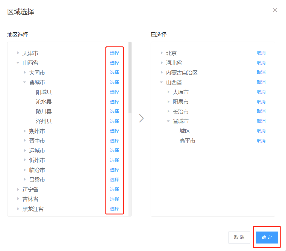Click 取消 link beside 太原市
This screenshot has width=286, height=251.
[x=261, y=92]
